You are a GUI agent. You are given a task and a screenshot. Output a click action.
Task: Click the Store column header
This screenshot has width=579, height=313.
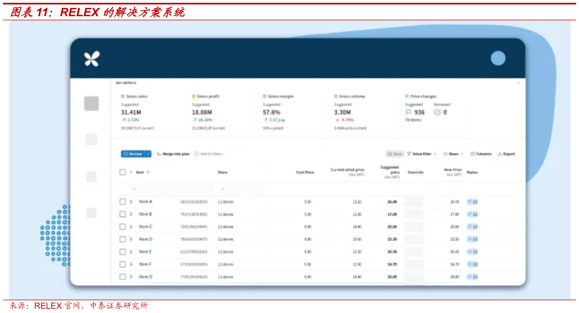[222, 172]
